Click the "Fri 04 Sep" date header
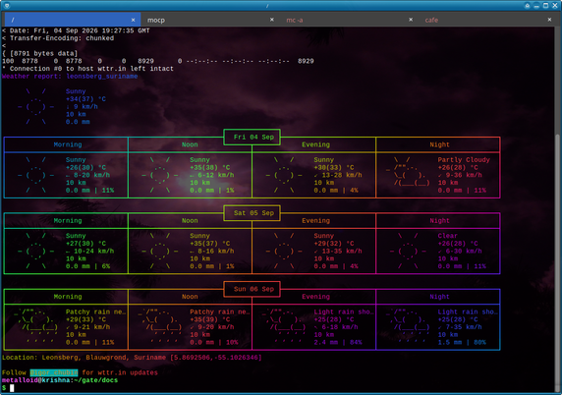This screenshot has height=395, width=562. click(x=253, y=137)
